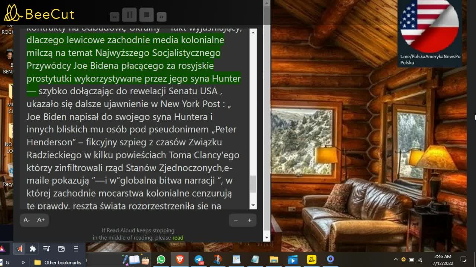Viewport: 476px width, 267px height.
Task: Shrink the reader window with minus button
Action: click(x=236, y=220)
